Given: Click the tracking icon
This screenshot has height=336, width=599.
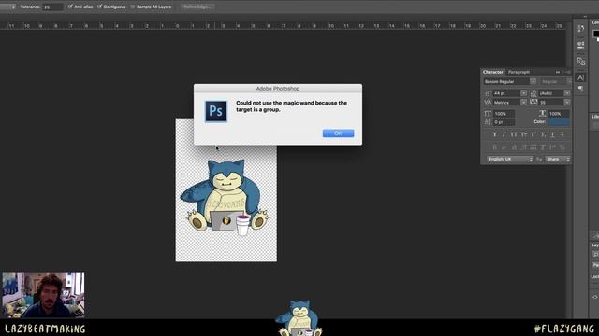Looking at the screenshot, I should tap(533, 103).
